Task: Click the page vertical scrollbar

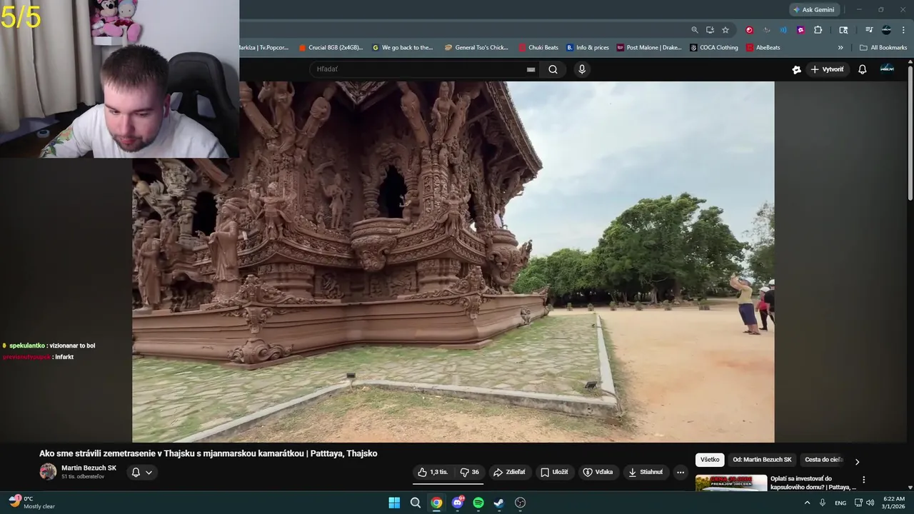Action: click(910, 133)
